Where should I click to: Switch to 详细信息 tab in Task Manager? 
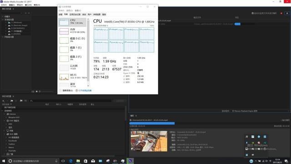coord(97,14)
